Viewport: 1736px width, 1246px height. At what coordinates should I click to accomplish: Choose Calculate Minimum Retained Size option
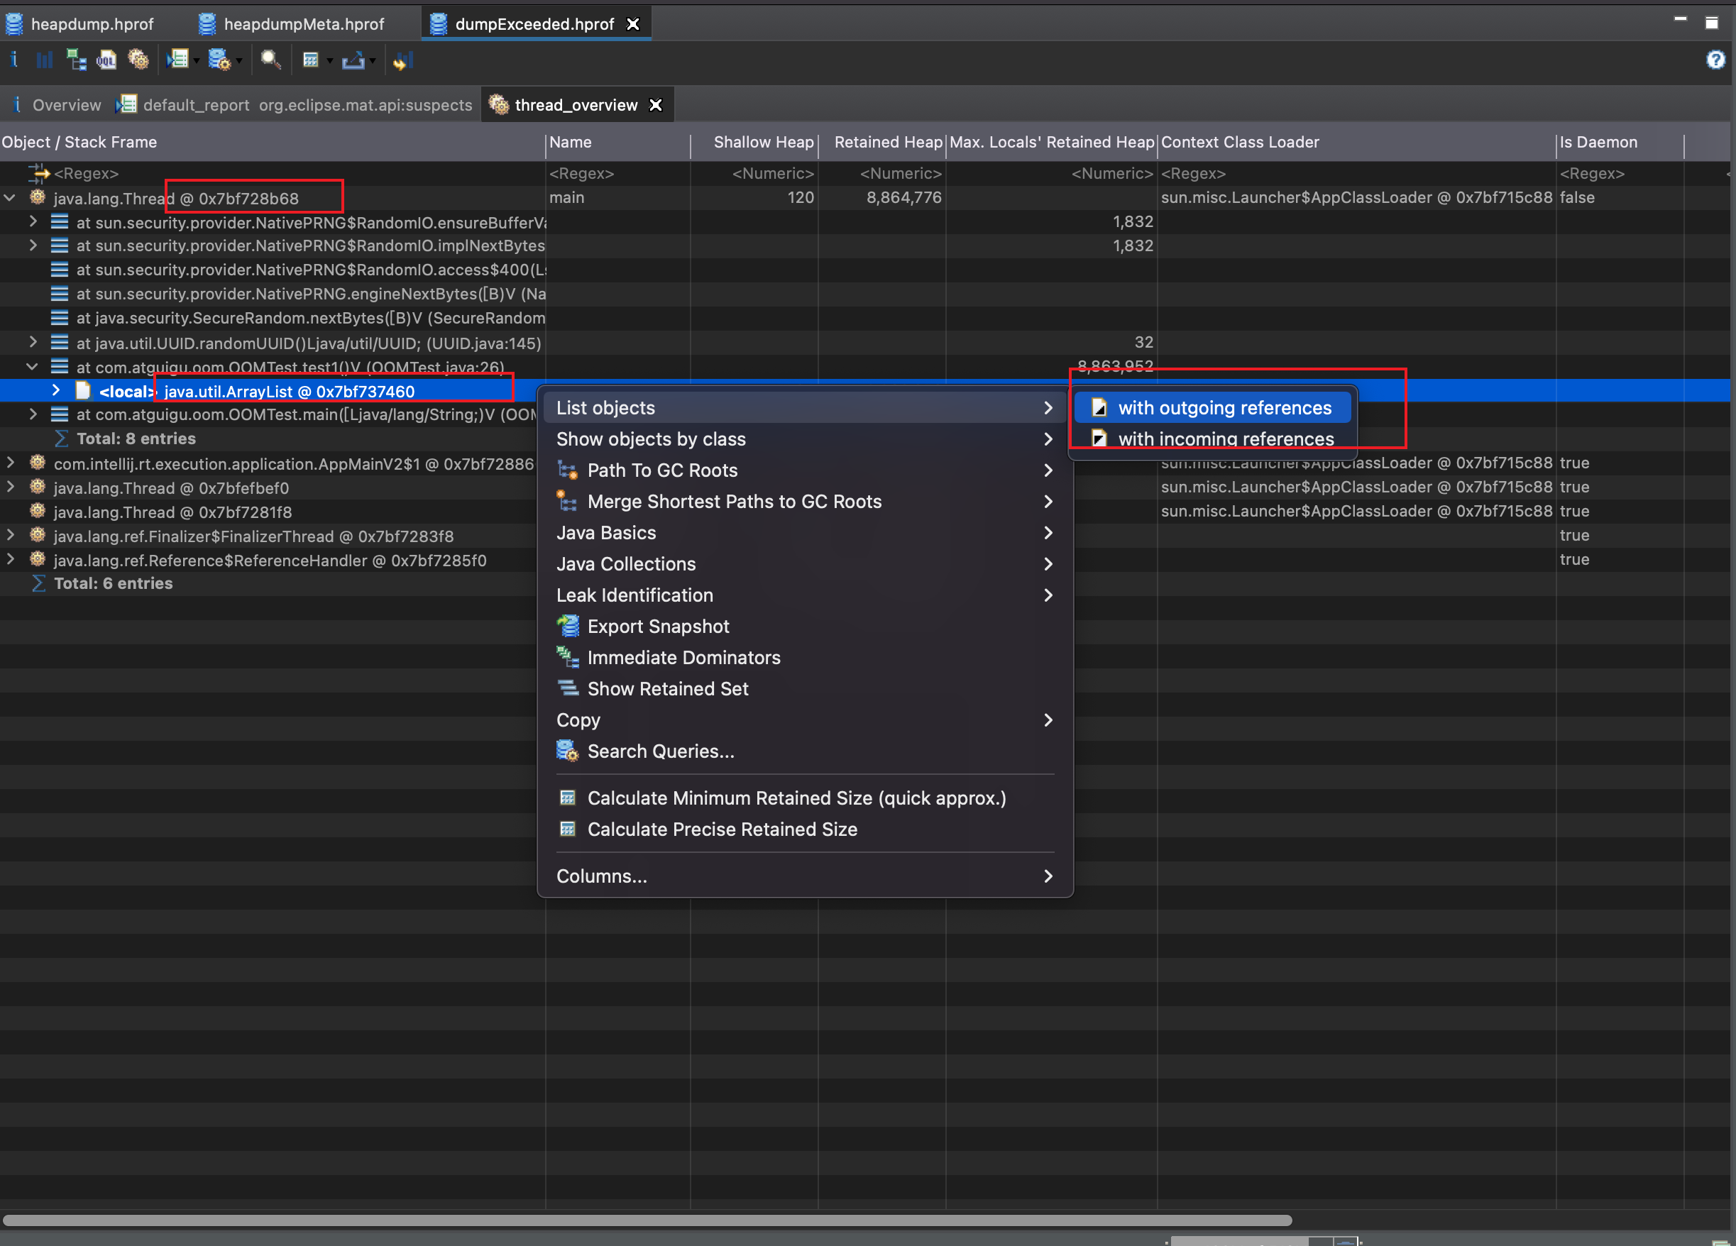point(806,798)
